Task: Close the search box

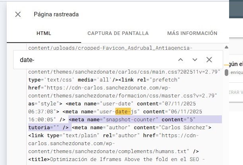Action: [x=209, y=60]
